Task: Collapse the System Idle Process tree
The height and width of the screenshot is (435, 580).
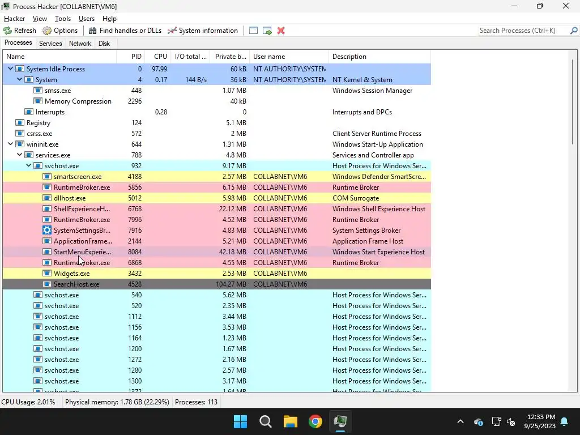Action: [x=10, y=69]
